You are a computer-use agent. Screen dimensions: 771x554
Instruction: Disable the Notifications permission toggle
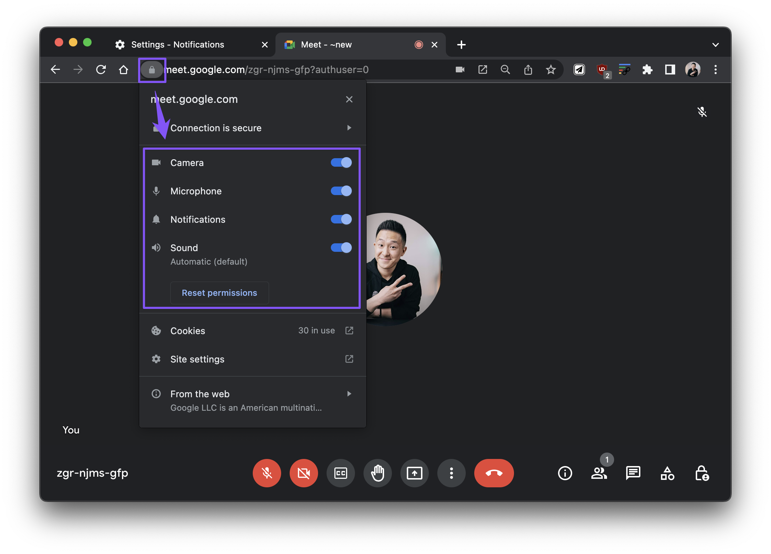[341, 220]
